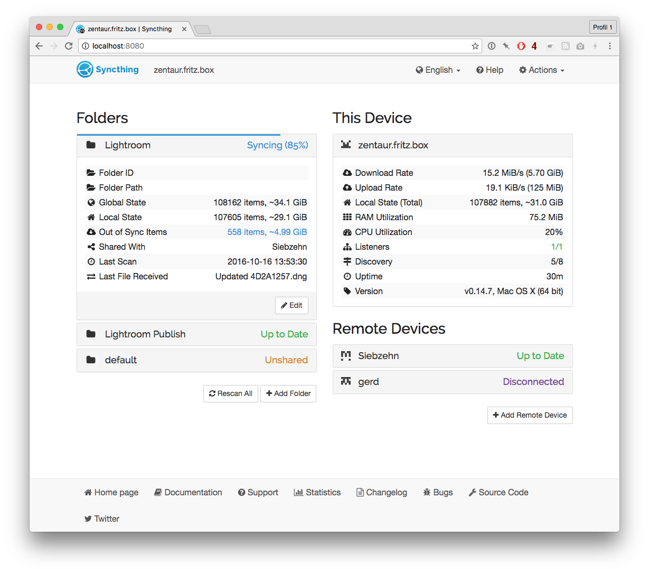649x574 pixels.
Task: Expand the Lightroom Publish folder
Action: coord(196,334)
